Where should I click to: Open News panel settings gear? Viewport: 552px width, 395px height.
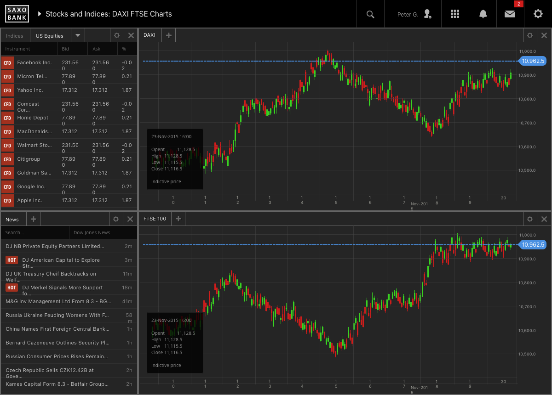click(x=116, y=220)
